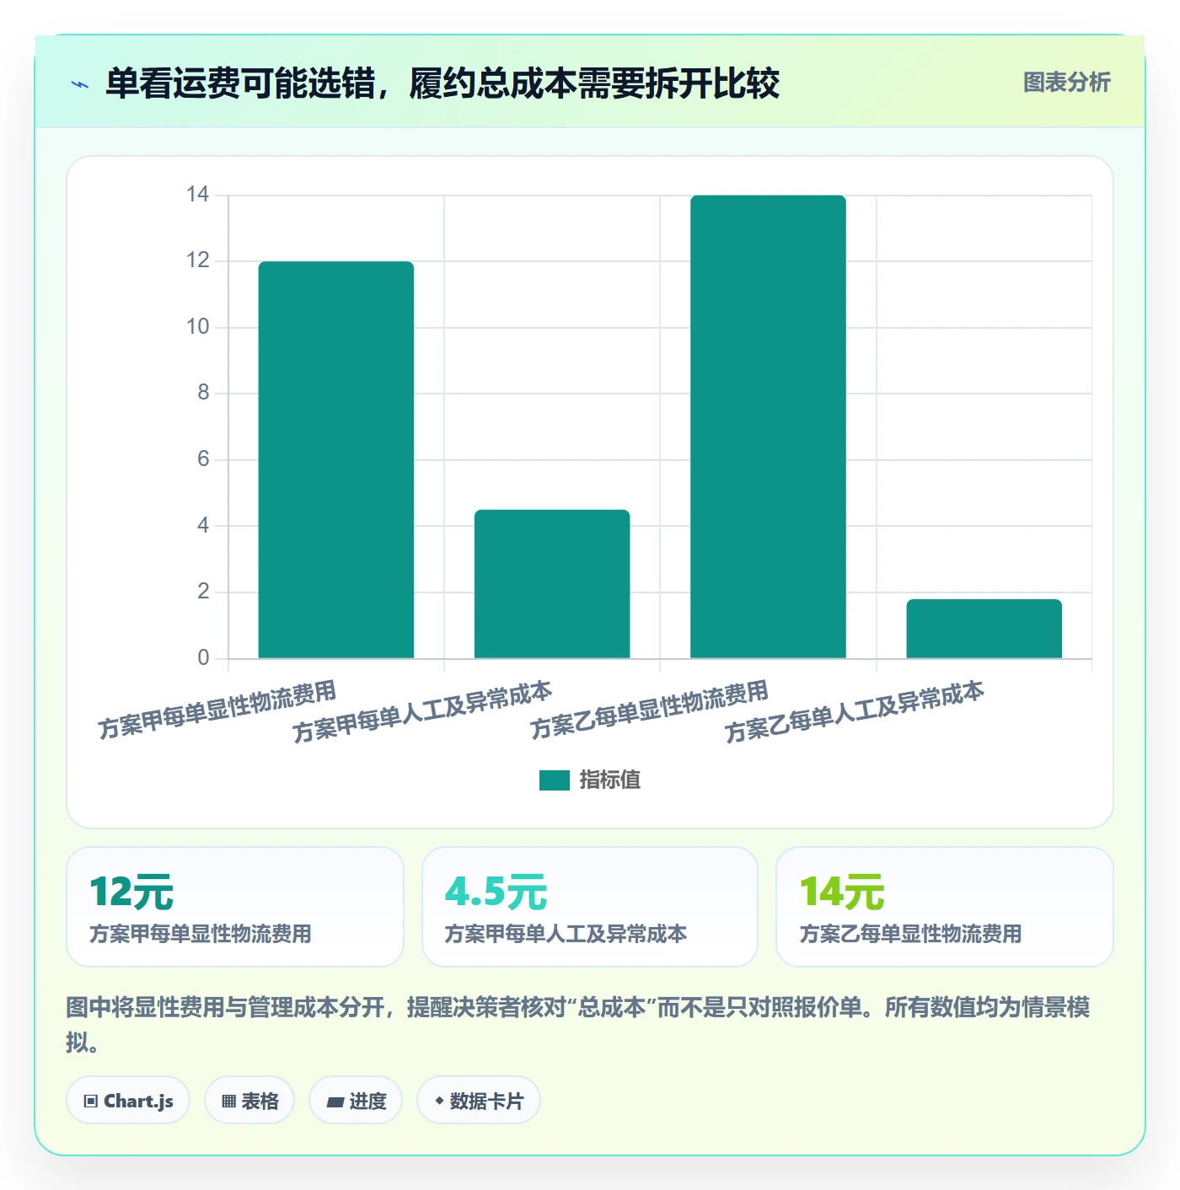The height and width of the screenshot is (1190, 1180).
Task: Click x-axis label 方案甲每单显性物流费用
Action: tap(217, 710)
